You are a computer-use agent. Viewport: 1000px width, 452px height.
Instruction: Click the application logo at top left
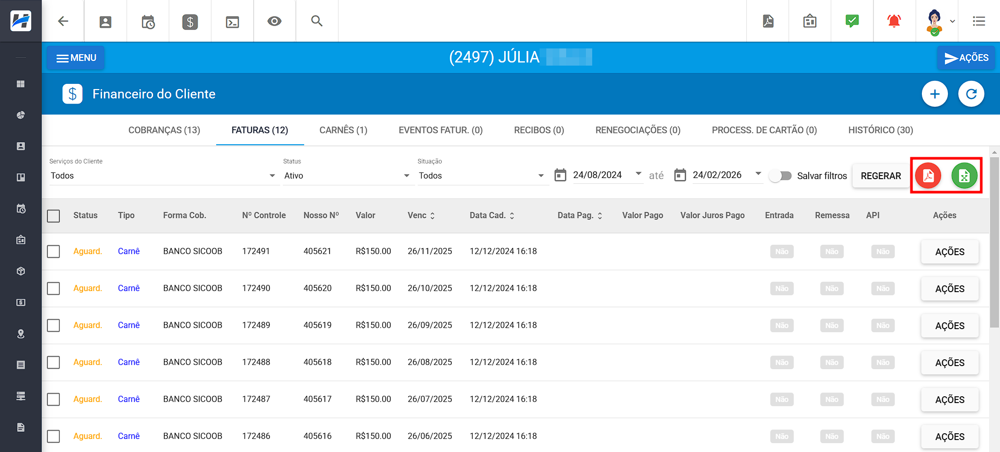point(21,21)
